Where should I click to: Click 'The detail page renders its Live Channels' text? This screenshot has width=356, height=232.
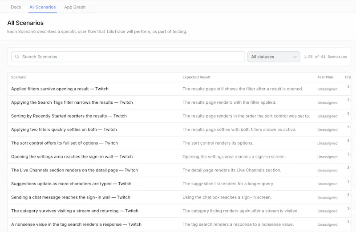point(232,170)
